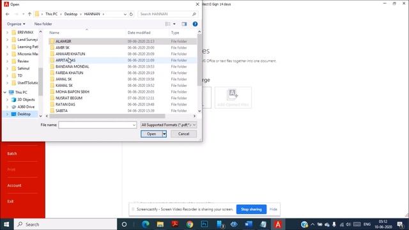Click Search HANNAN field
409x230 pixels.
[167, 14]
